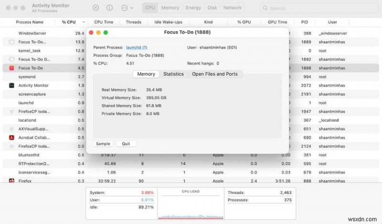Switch to the Memory toolbar tab

(x=170, y=8)
